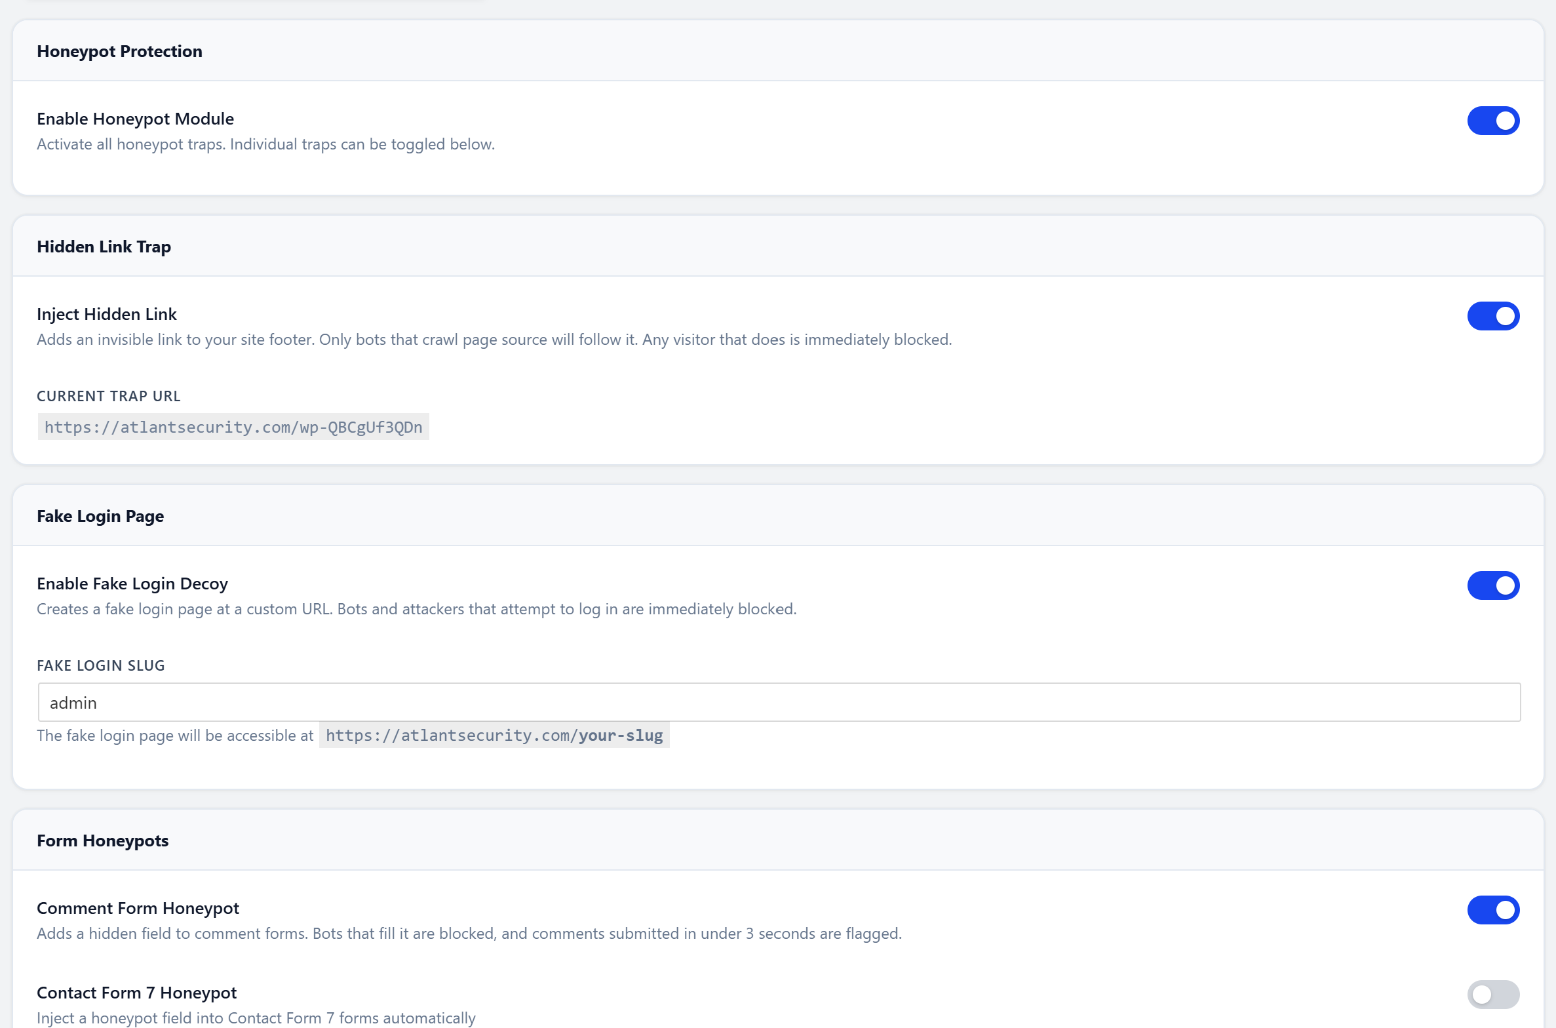This screenshot has height=1028, width=1556.
Task: Click the Enable Fake Login Decoy heading
Action: coord(132,583)
